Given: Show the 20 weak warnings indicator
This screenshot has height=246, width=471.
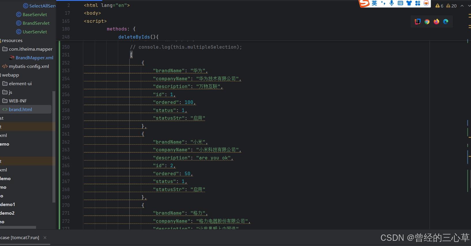Looking at the screenshot, I should (x=451, y=6).
